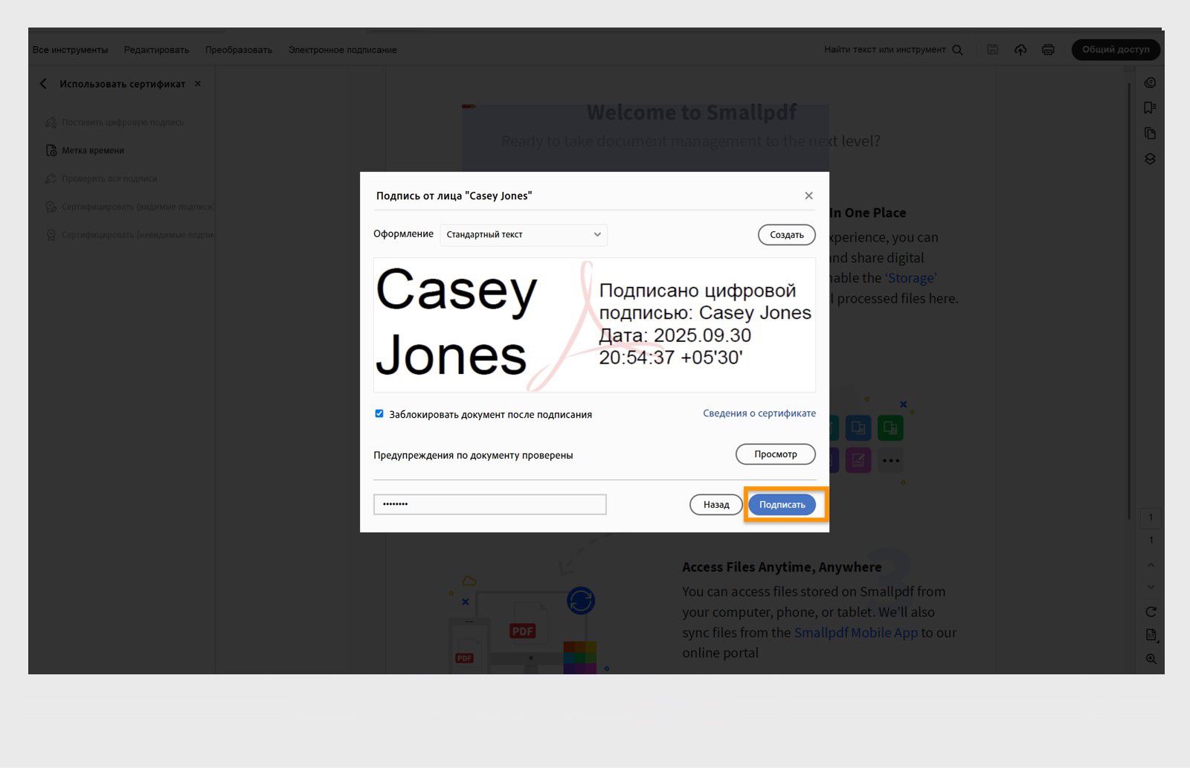Close the Использовать сертификат panel
Screen dimensions: 1190x768
[198, 84]
